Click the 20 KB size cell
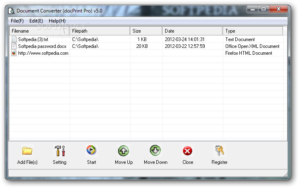This screenshot has width=299, height=188. coord(142,46)
